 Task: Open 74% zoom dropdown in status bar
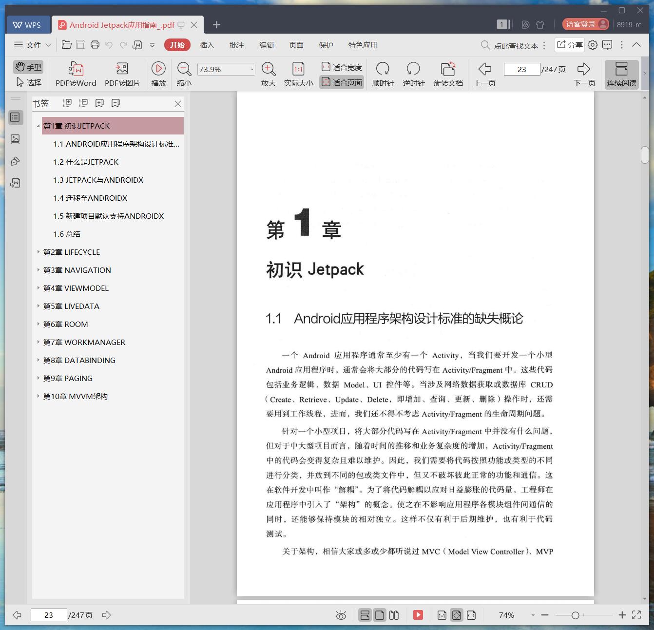click(533, 615)
